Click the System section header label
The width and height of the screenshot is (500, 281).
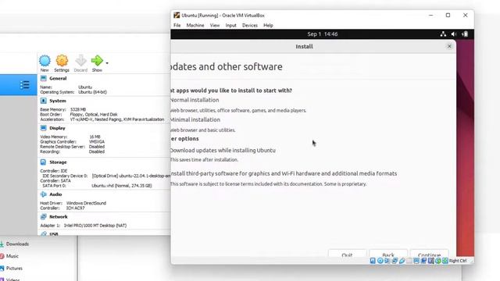click(58, 101)
